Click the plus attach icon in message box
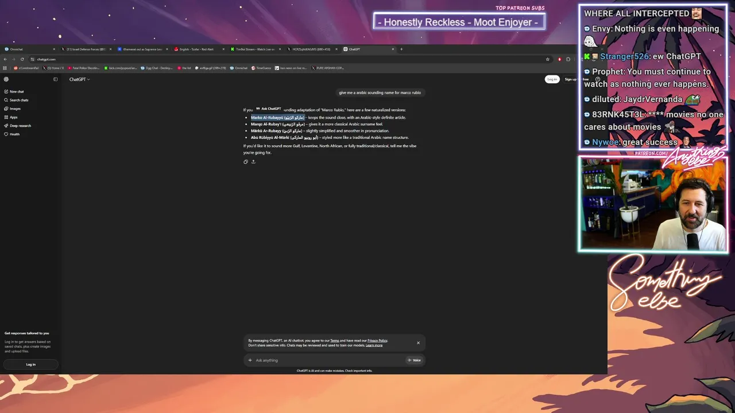Image resolution: width=735 pixels, height=413 pixels. [x=250, y=360]
